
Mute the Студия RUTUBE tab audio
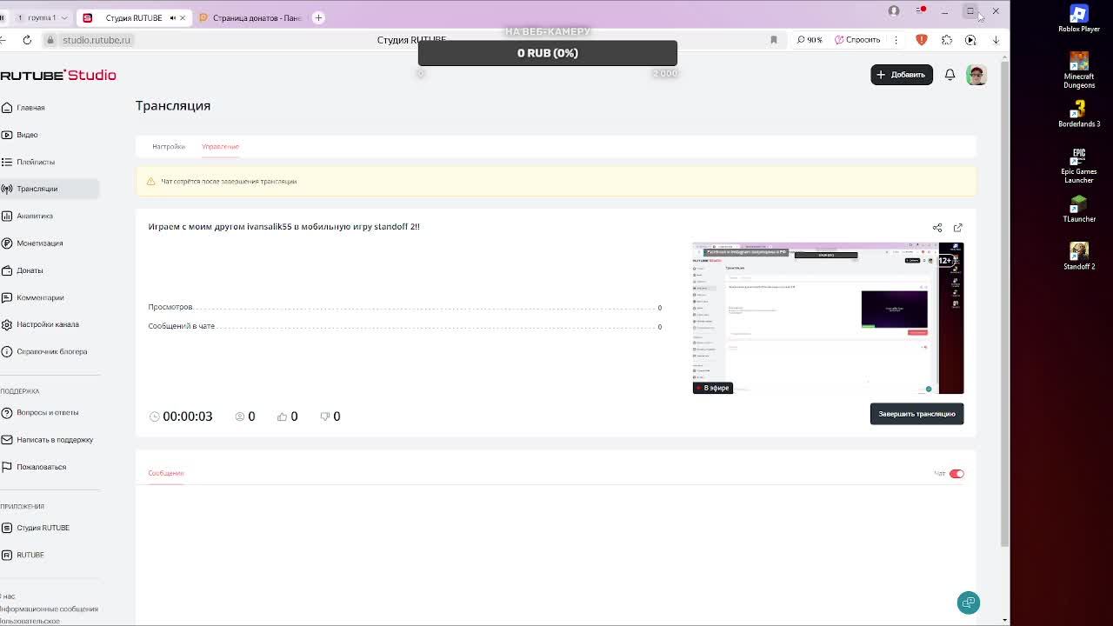pos(172,17)
